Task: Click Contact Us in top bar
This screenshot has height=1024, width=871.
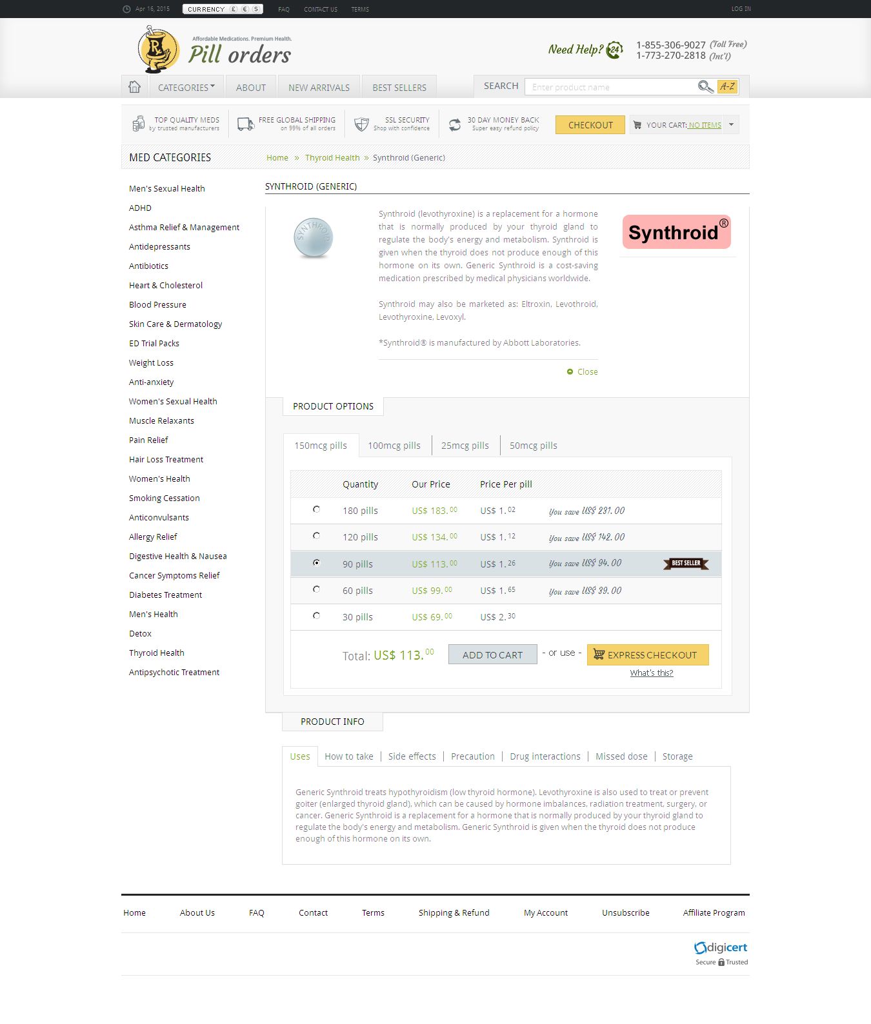Action: pyautogui.click(x=321, y=9)
